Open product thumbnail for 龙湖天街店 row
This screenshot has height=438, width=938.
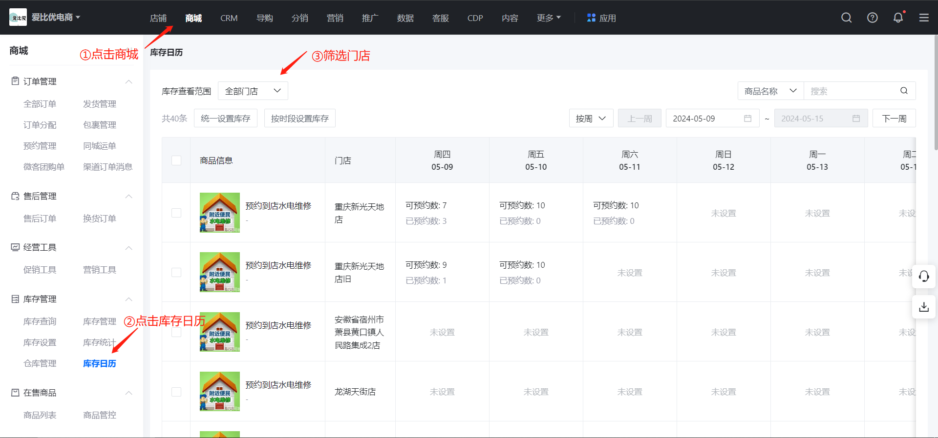point(220,391)
